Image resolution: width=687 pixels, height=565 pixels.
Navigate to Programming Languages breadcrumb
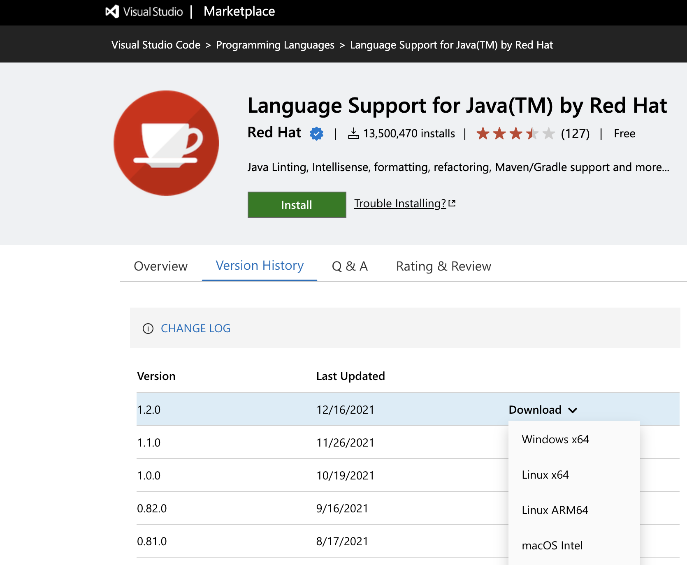point(275,45)
